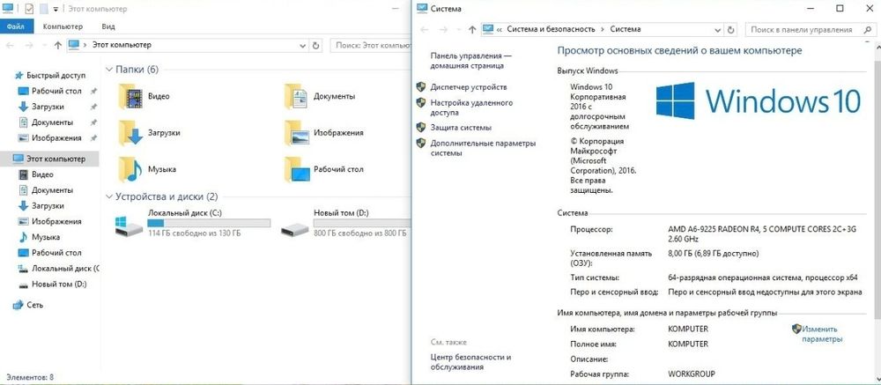Click the New folder icon in quick toolbar

43,9
